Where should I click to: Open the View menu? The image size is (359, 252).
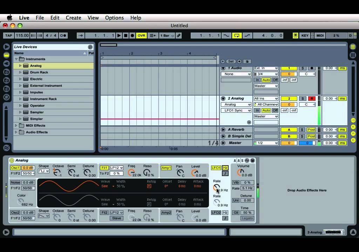pos(93,18)
